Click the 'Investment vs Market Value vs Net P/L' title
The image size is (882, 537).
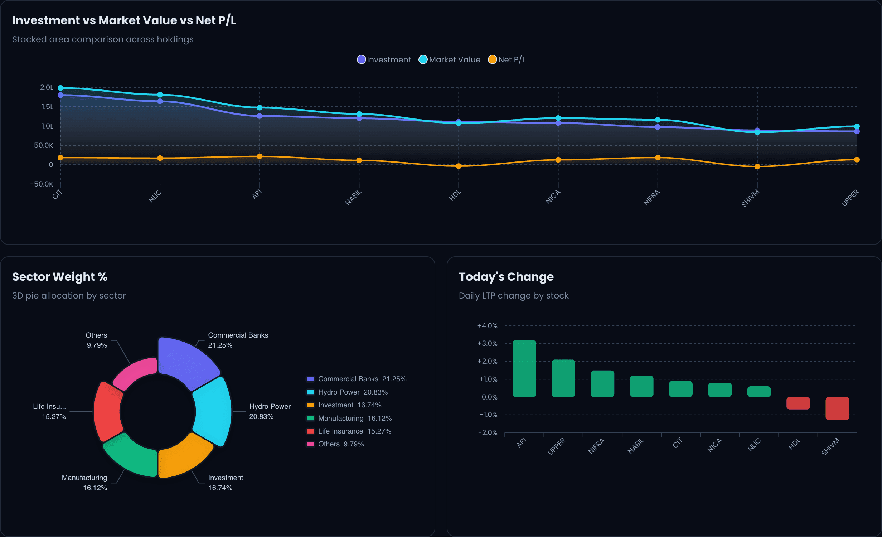click(x=124, y=20)
